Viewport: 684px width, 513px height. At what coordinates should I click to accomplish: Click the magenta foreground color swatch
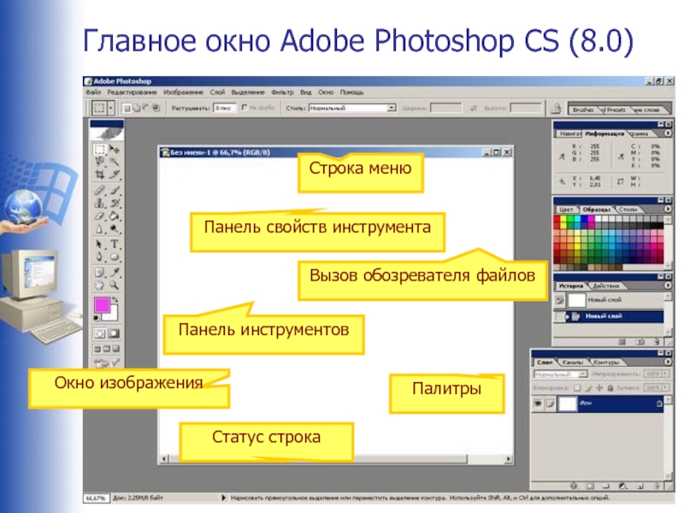tap(101, 304)
